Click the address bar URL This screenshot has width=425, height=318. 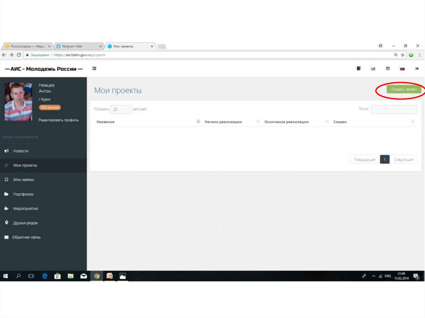click(79, 55)
